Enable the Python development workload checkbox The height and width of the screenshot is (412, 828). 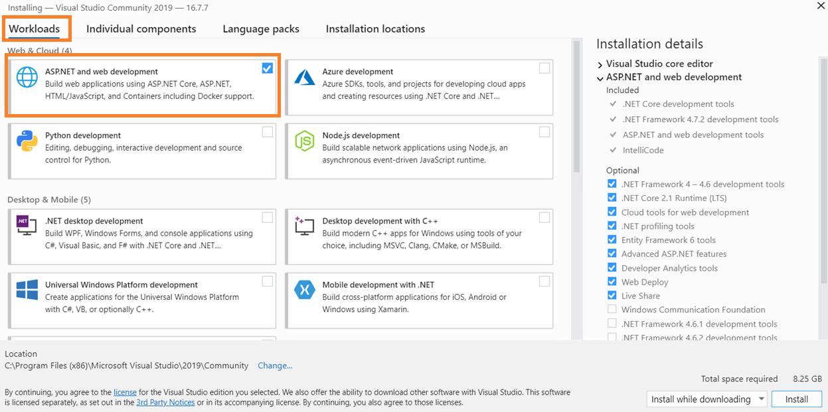[267, 132]
